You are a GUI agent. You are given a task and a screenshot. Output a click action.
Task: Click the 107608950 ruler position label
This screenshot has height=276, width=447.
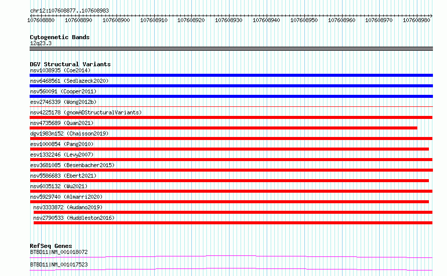pyautogui.click(x=304, y=20)
